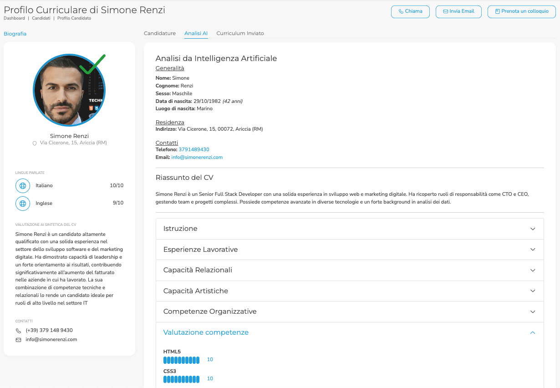Click the location pin icon under Simone Renzi
This screenshot has height=388, width=560.
(x=34, y=143)
